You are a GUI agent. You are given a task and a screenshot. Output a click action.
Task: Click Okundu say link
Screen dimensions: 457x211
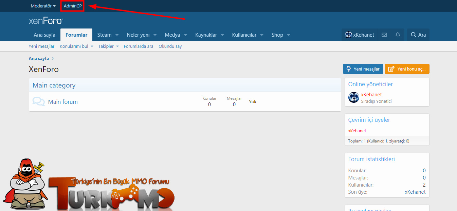click(170, 46)
